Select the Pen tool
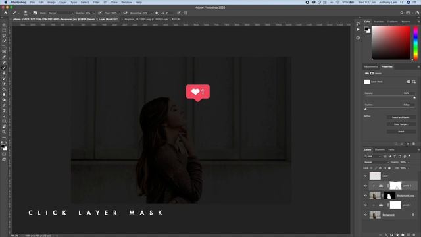This screenshot has height=237, width=421. 4,105
